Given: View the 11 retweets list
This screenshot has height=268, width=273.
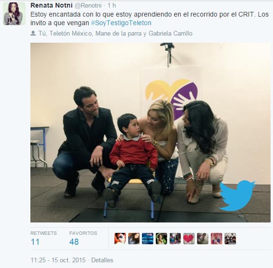Looking at the screenshot, I should click(44, 238).
